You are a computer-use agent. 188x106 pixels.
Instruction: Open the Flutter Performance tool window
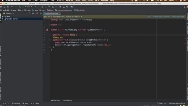click(x=177, y=103)
